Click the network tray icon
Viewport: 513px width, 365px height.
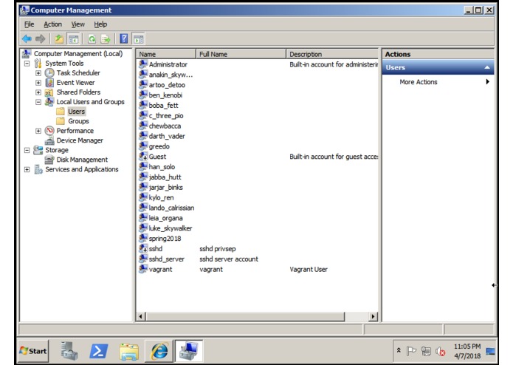(x=426, y=351)
